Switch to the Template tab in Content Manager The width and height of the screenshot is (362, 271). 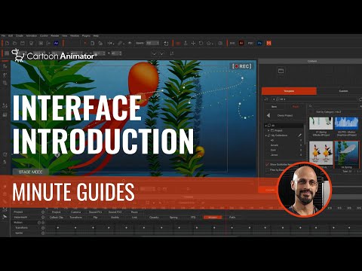click(289, 91)
